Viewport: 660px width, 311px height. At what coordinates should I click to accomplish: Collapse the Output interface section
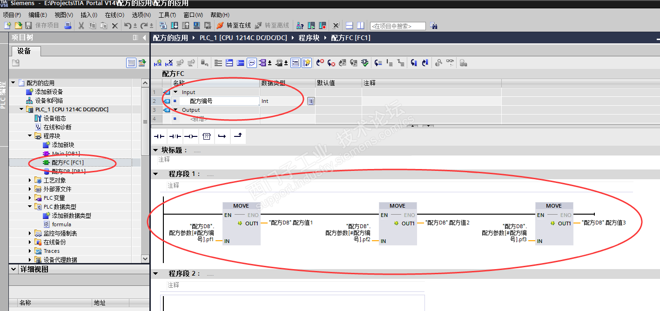[x=175, y=110]
